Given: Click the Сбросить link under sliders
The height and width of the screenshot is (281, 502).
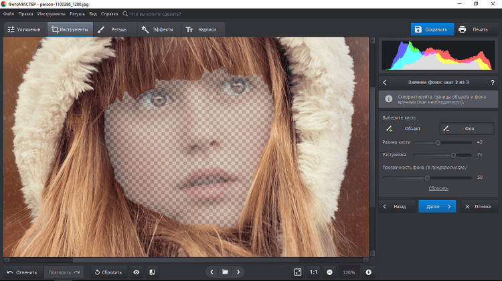Looking at the screenshot, I should (x=438, y=188).
